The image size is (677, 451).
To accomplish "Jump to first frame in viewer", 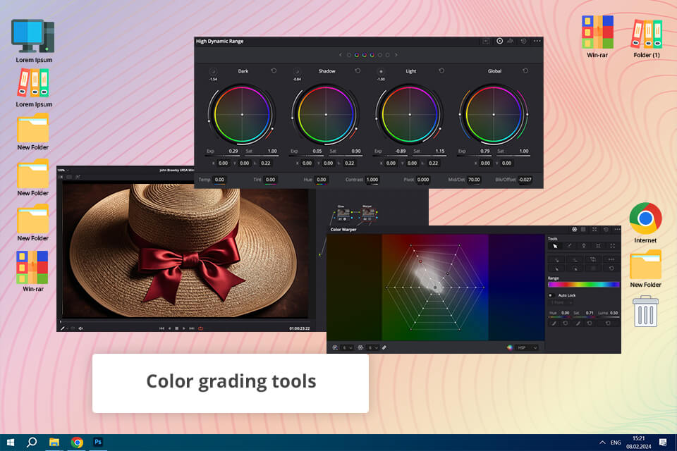I will pos(161,328).
